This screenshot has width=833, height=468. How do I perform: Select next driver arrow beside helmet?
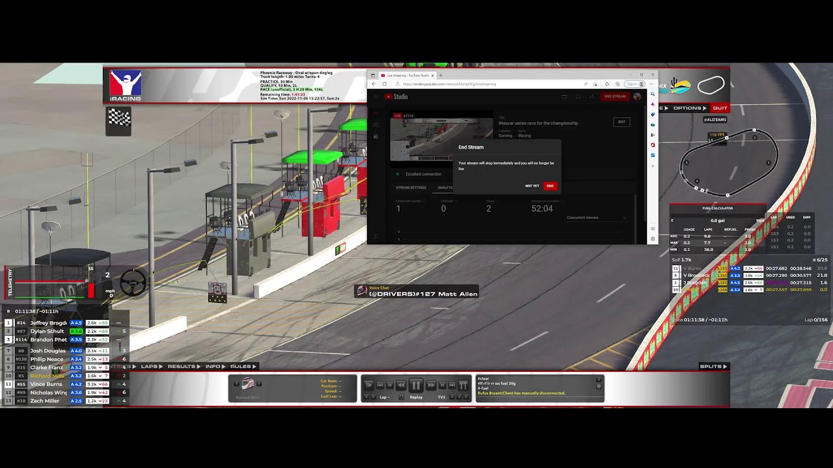tap(259, 383)
